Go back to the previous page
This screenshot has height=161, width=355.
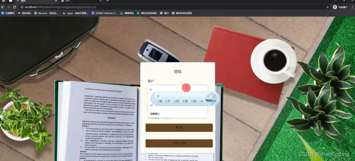tap(3, 7)
